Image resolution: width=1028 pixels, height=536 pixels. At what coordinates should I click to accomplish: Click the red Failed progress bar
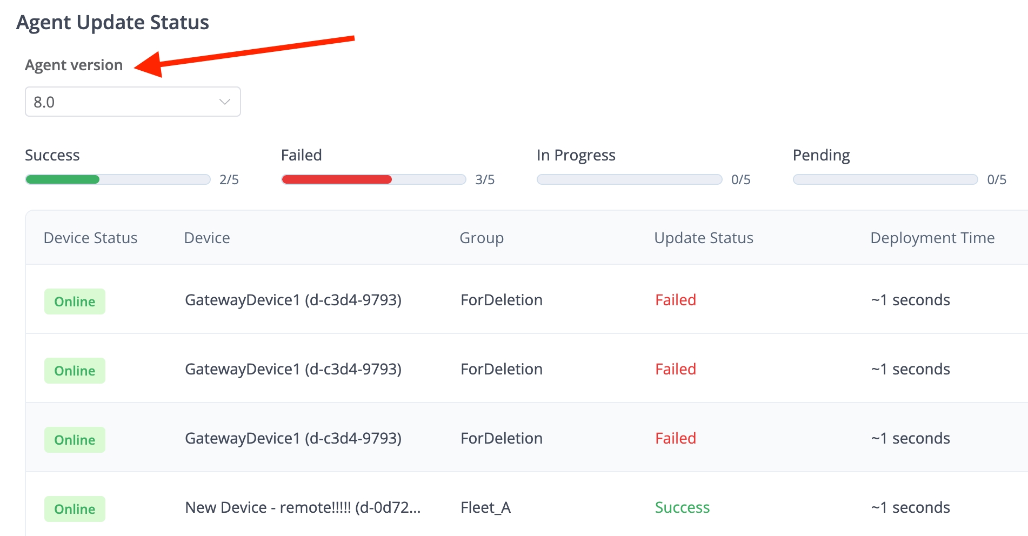pos(373,179)
